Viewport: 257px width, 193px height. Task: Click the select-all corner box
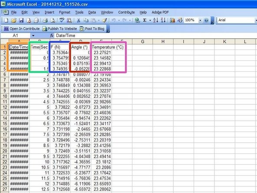click(5, 42)
